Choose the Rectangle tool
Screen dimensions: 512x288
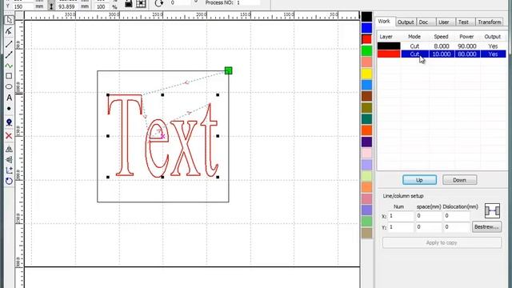click(9, 76)
